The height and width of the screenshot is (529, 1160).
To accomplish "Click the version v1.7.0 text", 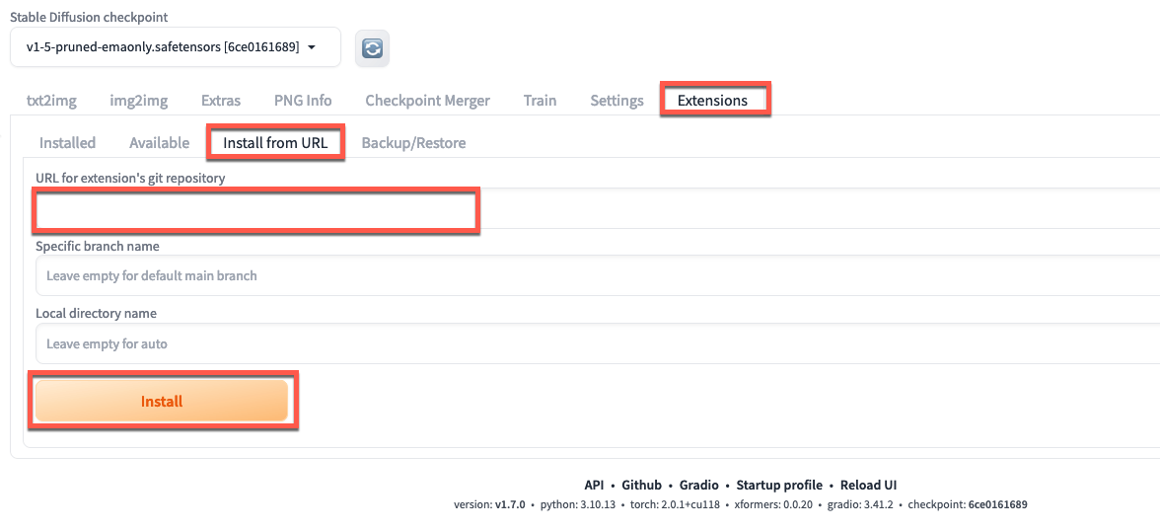I will (489, 505).
